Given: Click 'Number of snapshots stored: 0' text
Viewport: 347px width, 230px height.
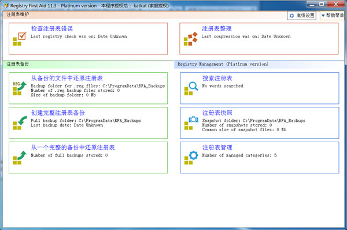Looking at the screenshot, I should click(x=237, y=125).
